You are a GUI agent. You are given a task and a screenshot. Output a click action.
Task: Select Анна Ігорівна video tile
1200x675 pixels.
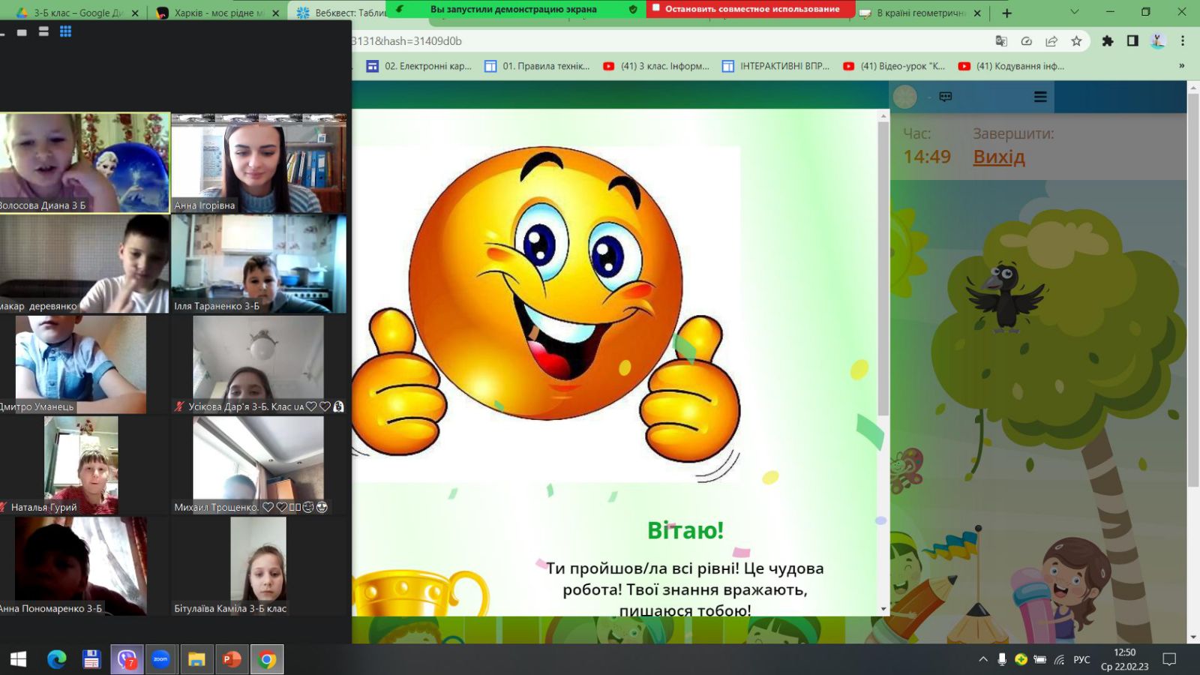259,163
